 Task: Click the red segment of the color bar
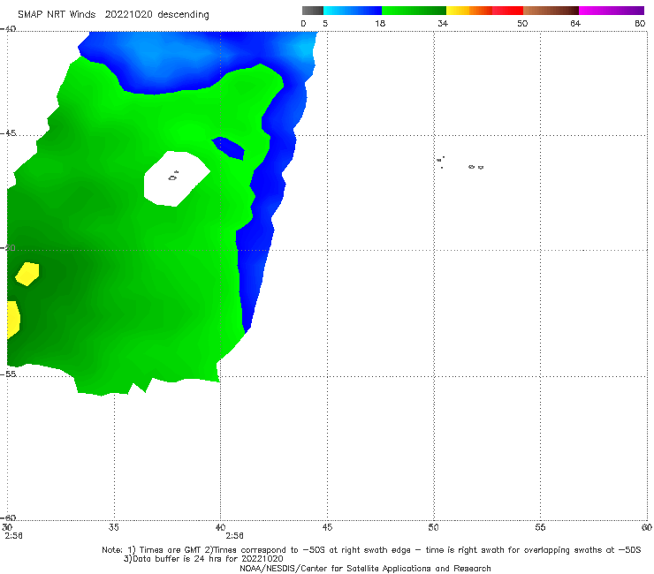[508, 11]
